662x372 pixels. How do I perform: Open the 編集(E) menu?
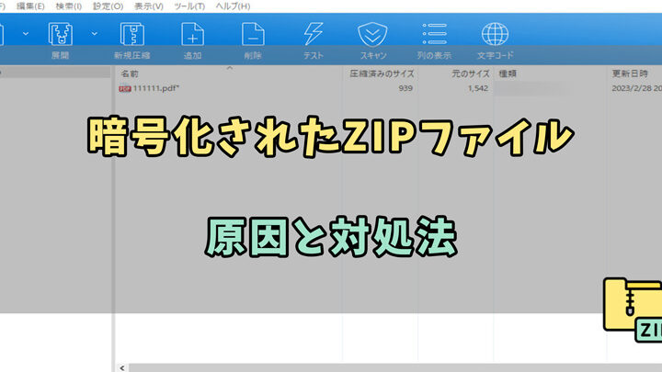pyautogui.click(x=30, y=6)
